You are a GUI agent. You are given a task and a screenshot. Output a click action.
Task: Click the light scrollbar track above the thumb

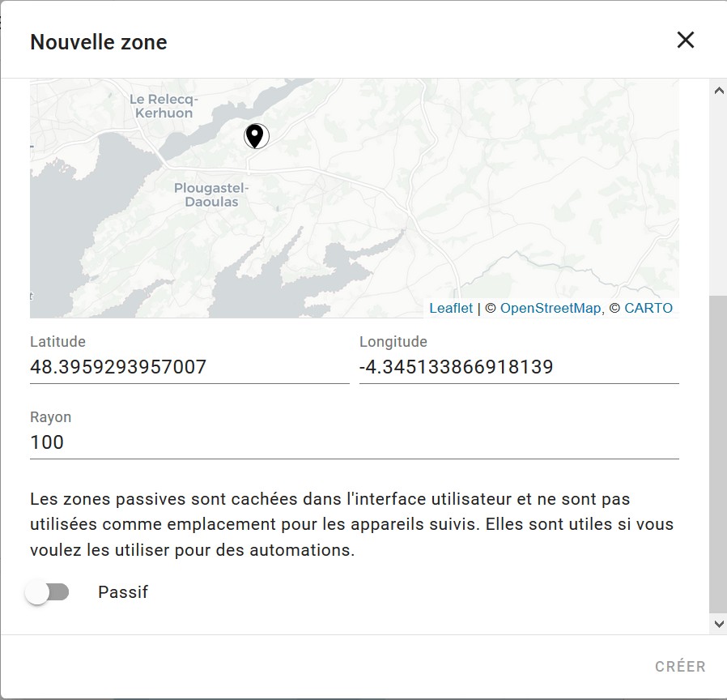coord(718,197)
